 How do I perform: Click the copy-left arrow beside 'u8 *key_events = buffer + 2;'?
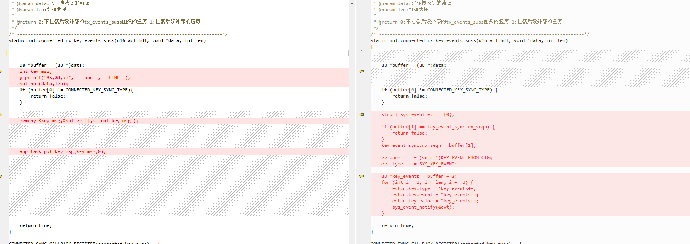coord(361,176)
